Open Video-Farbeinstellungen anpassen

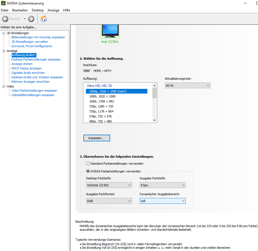coord(34,91)
